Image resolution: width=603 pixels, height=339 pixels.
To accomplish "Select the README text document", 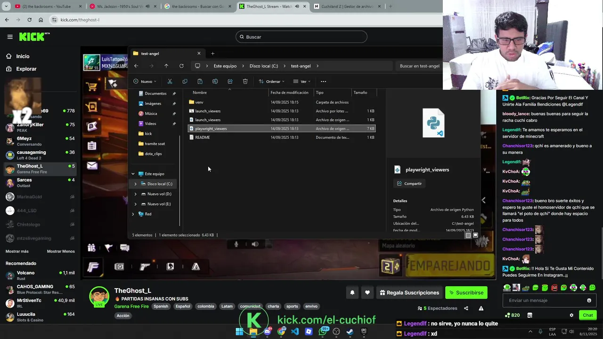I will coord(282,137).
